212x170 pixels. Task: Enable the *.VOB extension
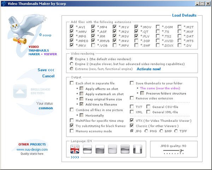pyautogui.click(x=93, y=45)
